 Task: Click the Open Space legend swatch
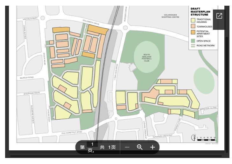[193, 41]
